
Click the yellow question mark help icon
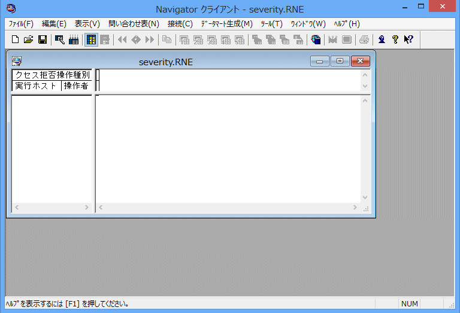pos(395,39)
